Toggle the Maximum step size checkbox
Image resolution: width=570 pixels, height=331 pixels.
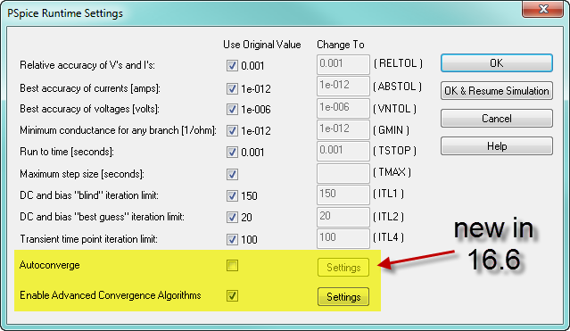click(x=232, y=174)
